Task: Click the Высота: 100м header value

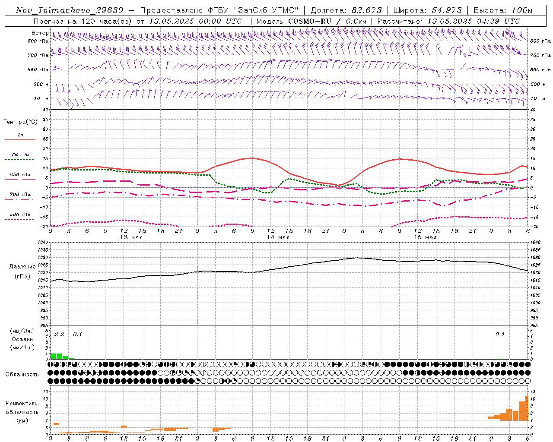Action: (x=503, y=10)
